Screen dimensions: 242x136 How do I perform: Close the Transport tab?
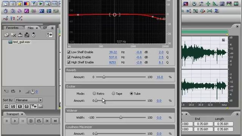(22, 114)
